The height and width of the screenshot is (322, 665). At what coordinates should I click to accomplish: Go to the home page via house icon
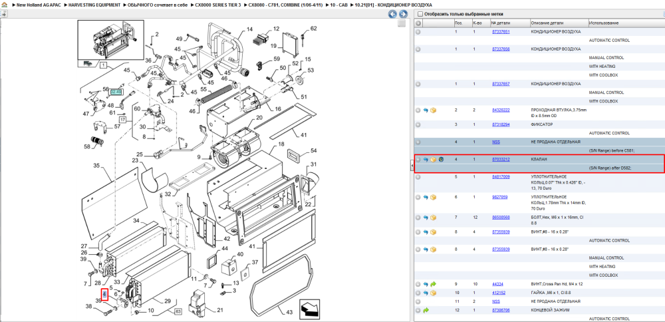pos(4,5)
